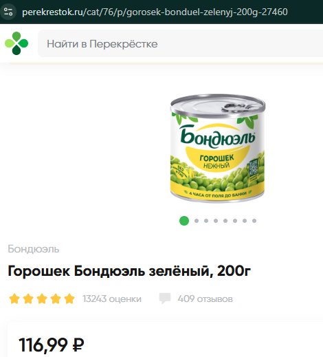Select the perekrestok.ru URL in address bar
The image size is (323, 357).
coord(155,12)
